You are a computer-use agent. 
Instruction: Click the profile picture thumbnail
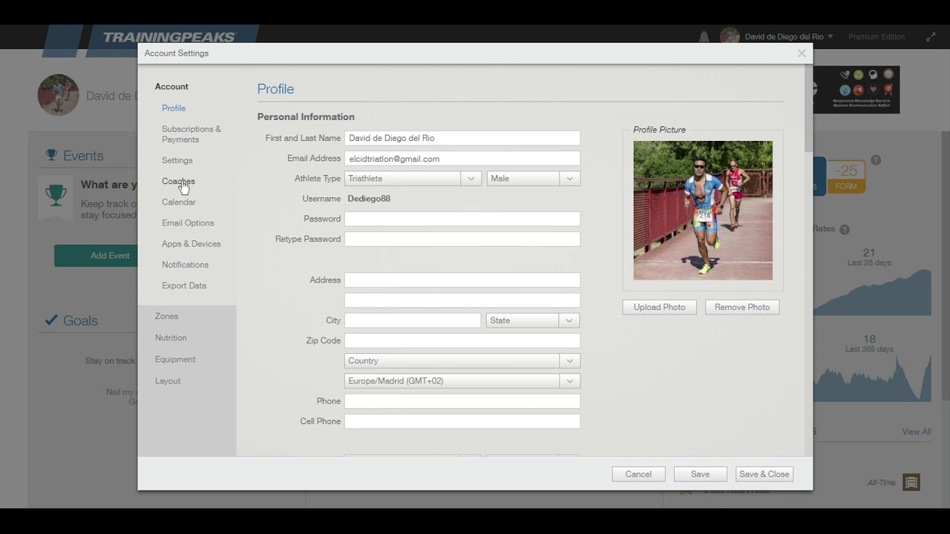(703, 211)
